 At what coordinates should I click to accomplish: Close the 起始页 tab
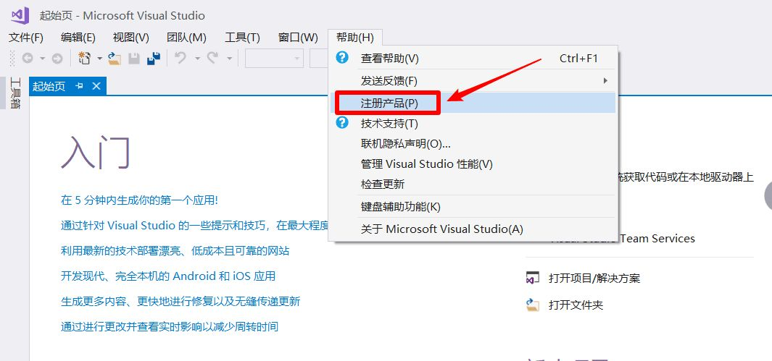(96, 86)
